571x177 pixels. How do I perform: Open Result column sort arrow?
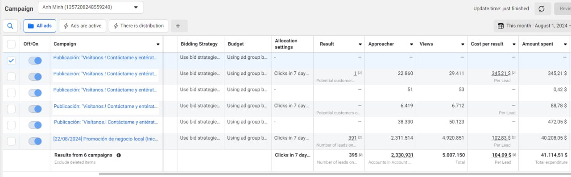coord(360,44)
